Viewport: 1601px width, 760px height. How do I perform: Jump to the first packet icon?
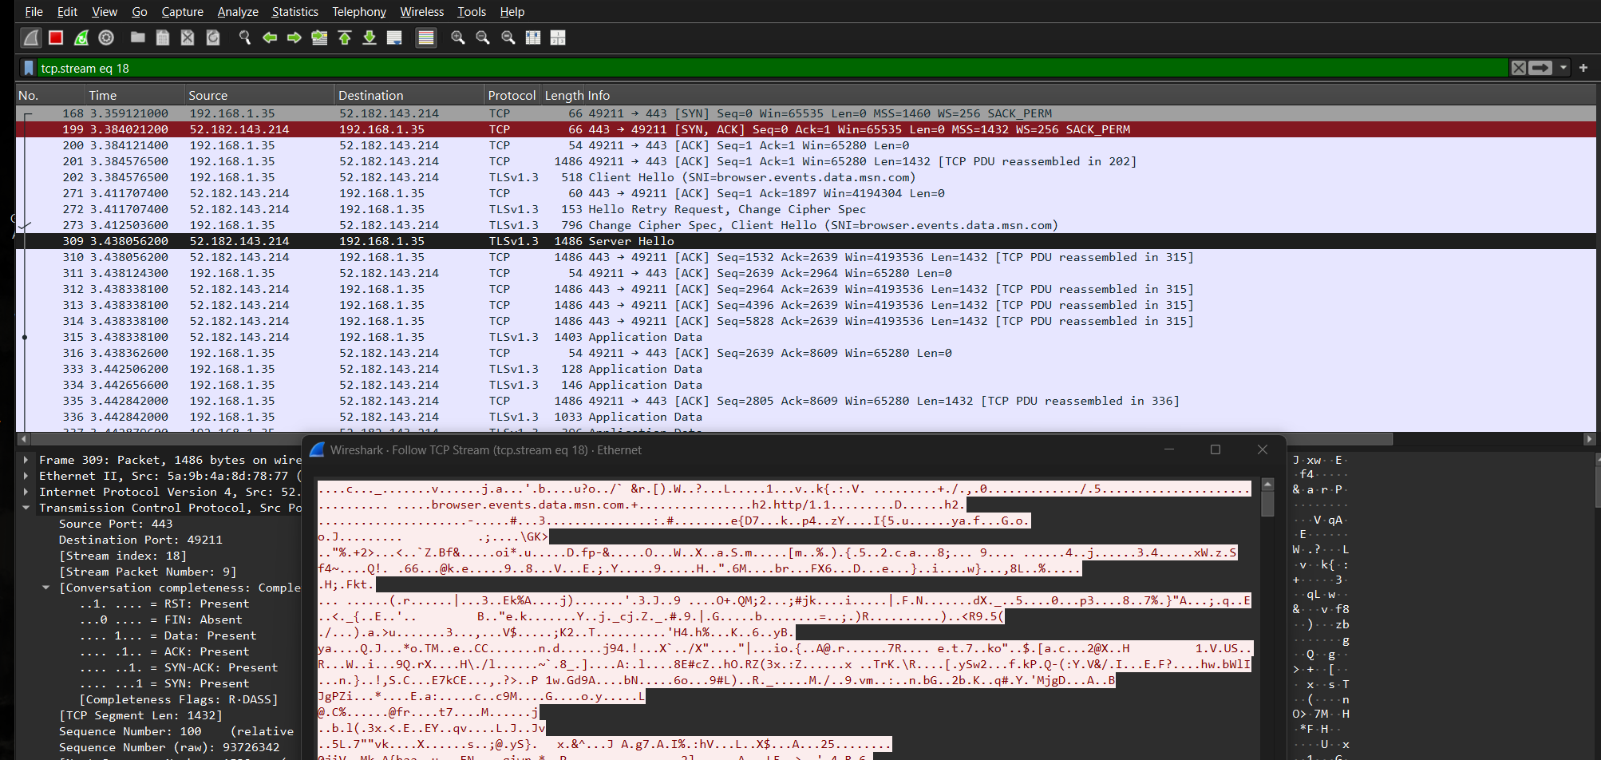[345, 38]
